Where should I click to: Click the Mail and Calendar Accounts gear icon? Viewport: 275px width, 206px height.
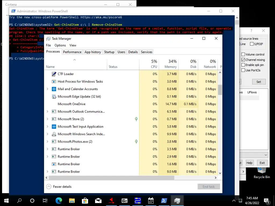54,89
